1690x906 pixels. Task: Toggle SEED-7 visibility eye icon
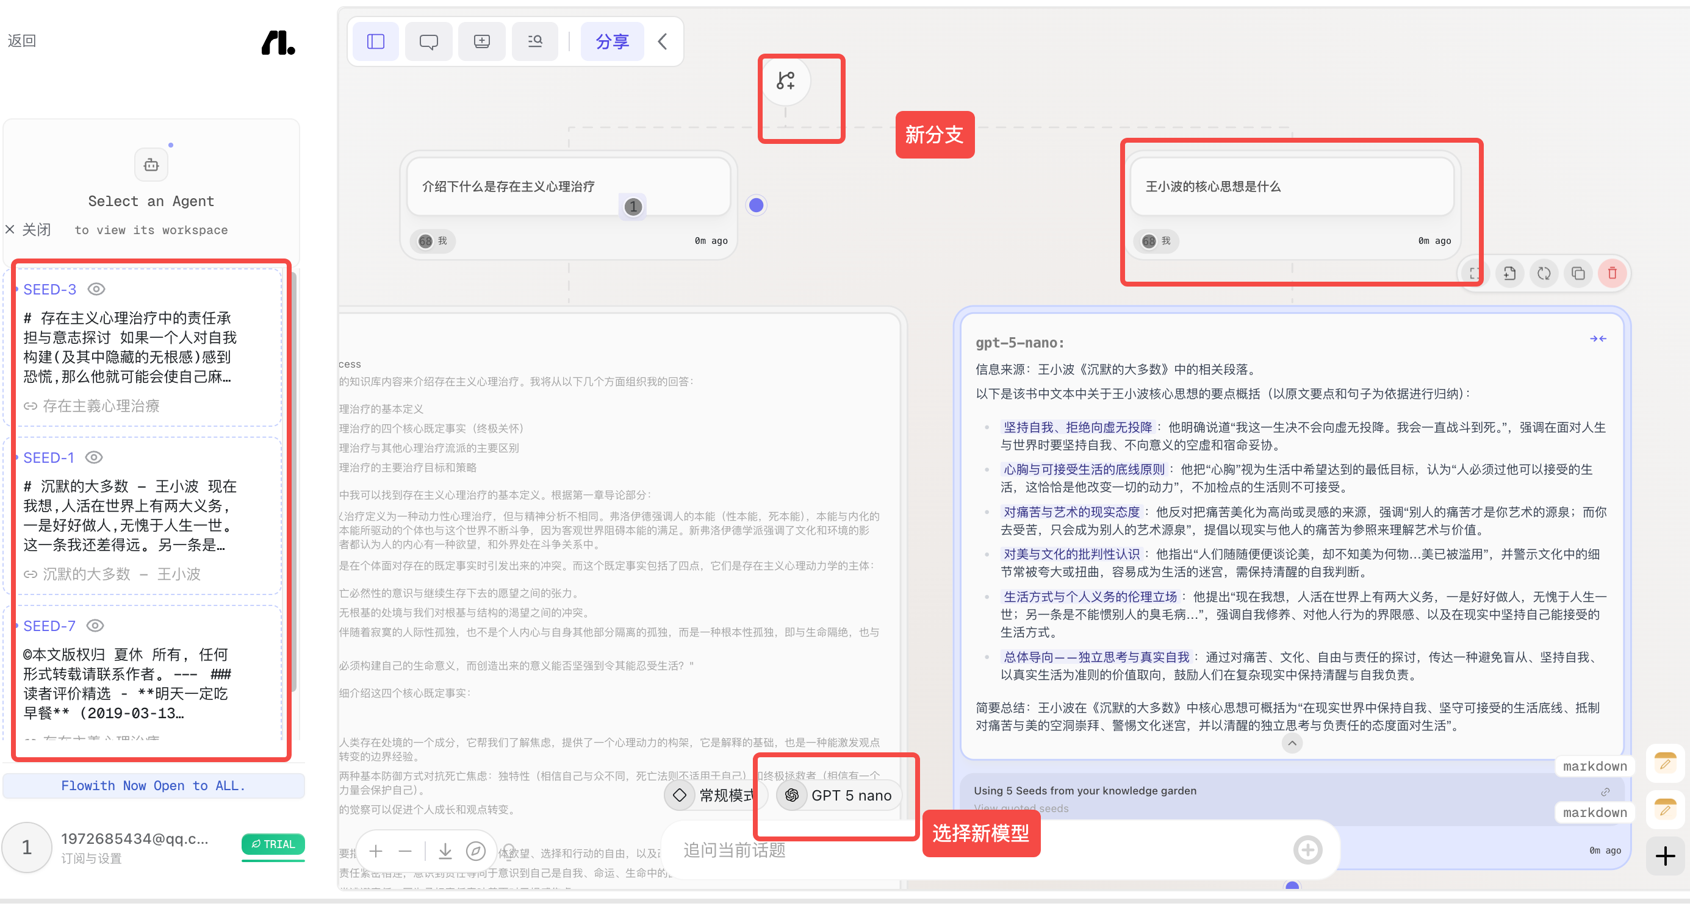point(95,627)
